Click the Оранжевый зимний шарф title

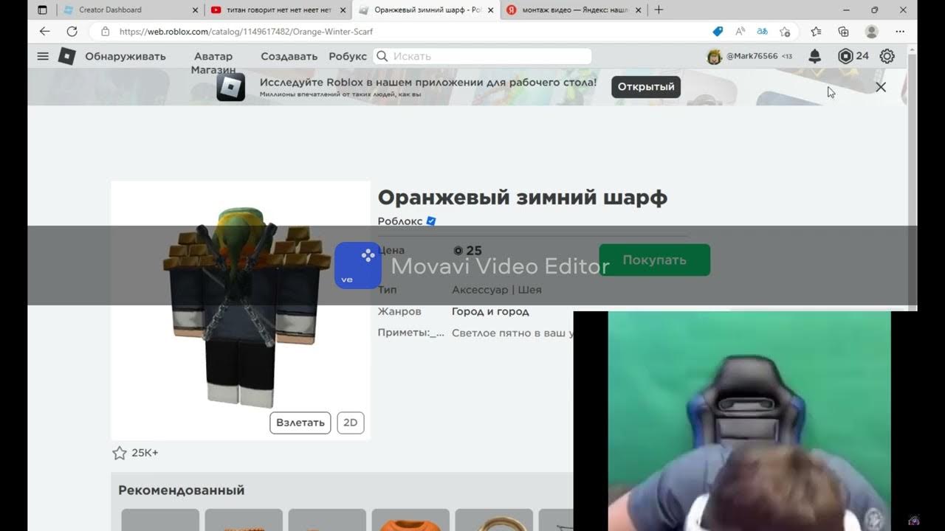pyautogui.click(x=523, y=197)
